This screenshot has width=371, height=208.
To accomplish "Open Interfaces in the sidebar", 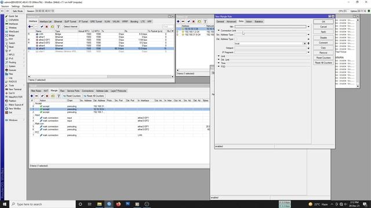I will pos(13,24).
